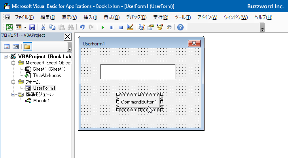Viewport: 288px width, 158px height.
Task: Open the Project pane toolbar options arrow
Action: (x=70, y=47)
